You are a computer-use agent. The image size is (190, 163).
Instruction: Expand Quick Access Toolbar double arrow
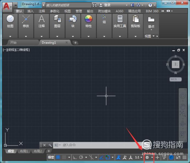(x=16, y=5)
